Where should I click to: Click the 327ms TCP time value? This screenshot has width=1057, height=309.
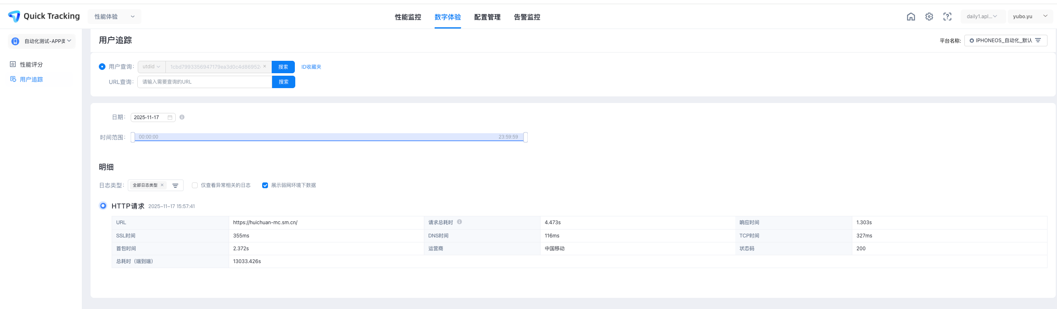[864, 236]
